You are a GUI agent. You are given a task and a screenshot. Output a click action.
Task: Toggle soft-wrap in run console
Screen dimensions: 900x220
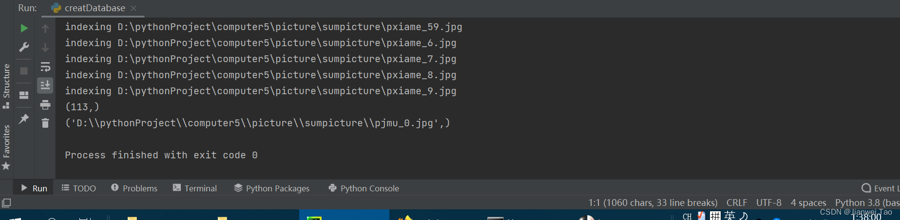(x=45, y=67)
